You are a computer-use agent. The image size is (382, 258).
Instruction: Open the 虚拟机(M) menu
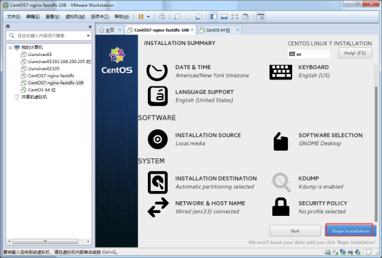click(x=75, y=17)
